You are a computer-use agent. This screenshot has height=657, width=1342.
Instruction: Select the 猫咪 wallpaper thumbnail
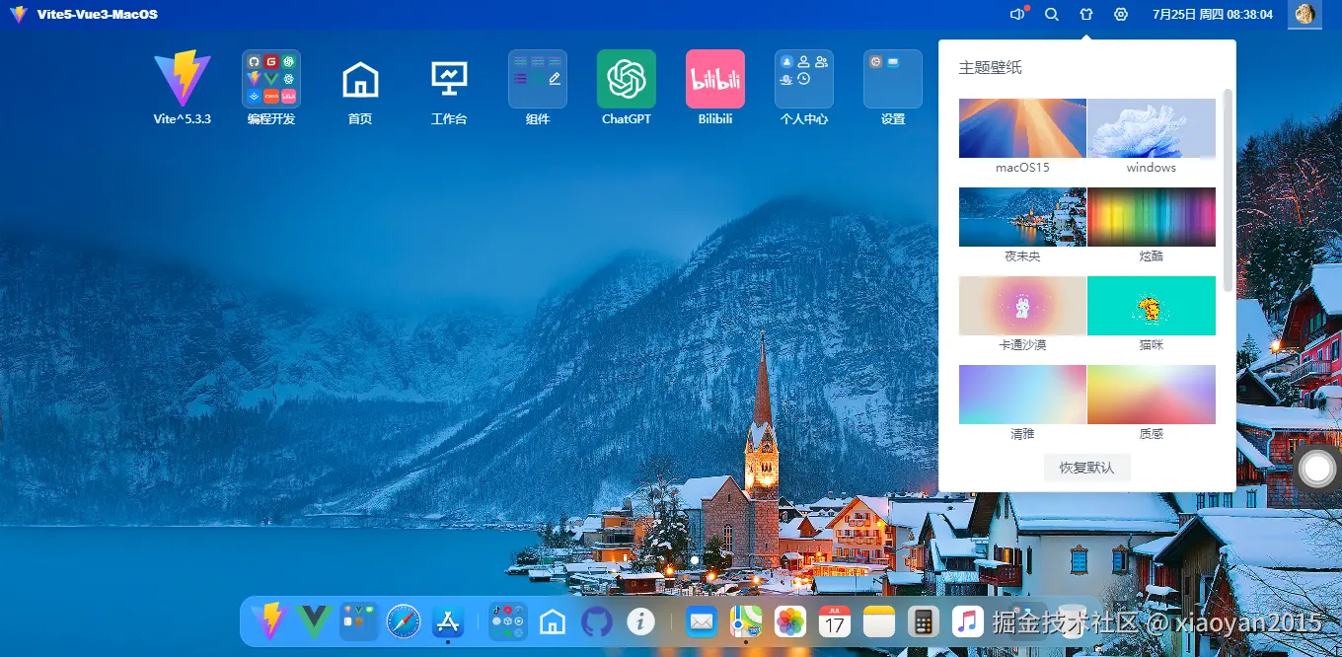click(x=1151, y=306)
